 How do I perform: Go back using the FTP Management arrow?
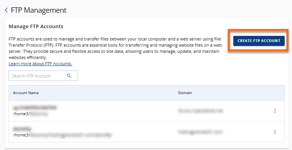(6, 10)
